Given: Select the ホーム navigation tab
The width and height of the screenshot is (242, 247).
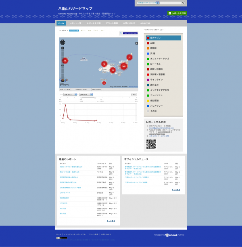Looking at the screenshot, I should [x=61, y=23].
